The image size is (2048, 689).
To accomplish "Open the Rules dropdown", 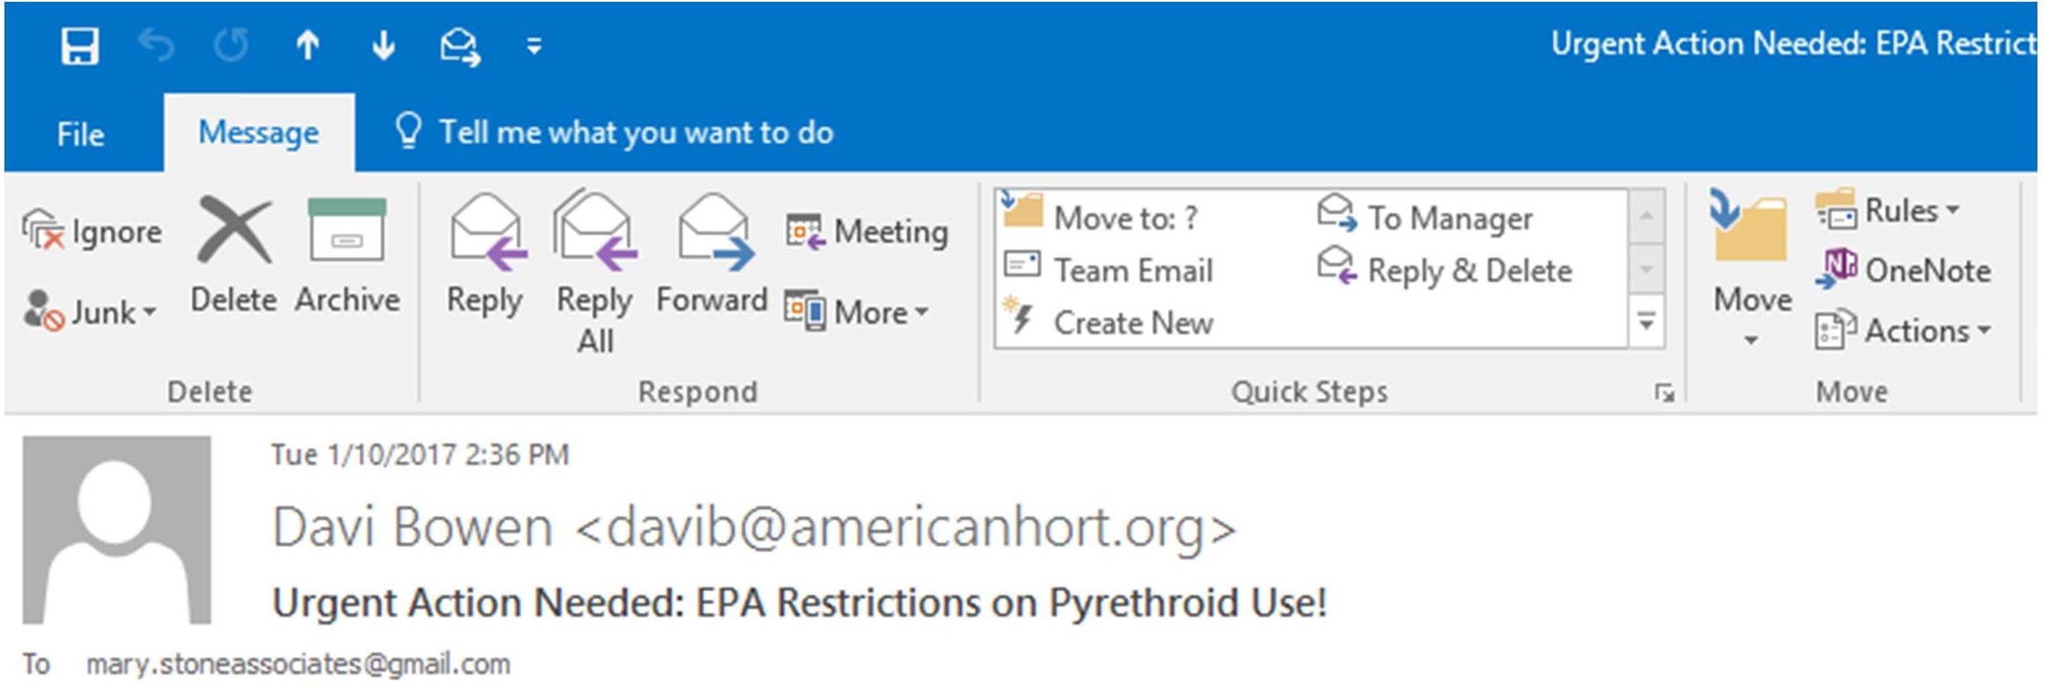I will 1888,210.
